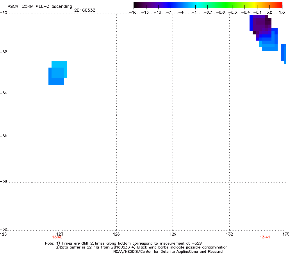
Task: Select the date label '20160530' under the title
Action: coord(85,10)
